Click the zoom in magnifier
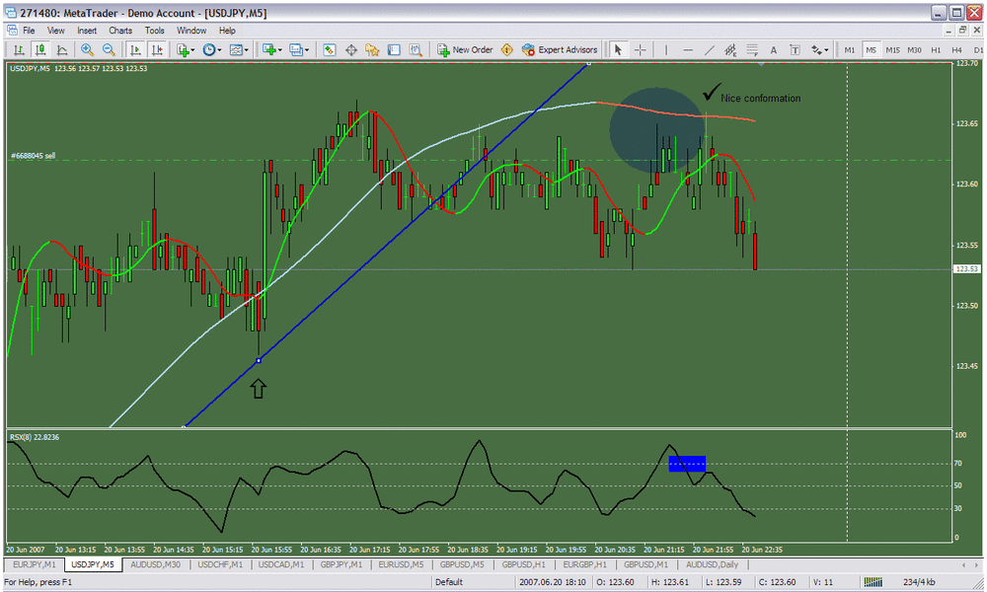The height and width of the screenshot is (592, 987). [x=87, y=49]
